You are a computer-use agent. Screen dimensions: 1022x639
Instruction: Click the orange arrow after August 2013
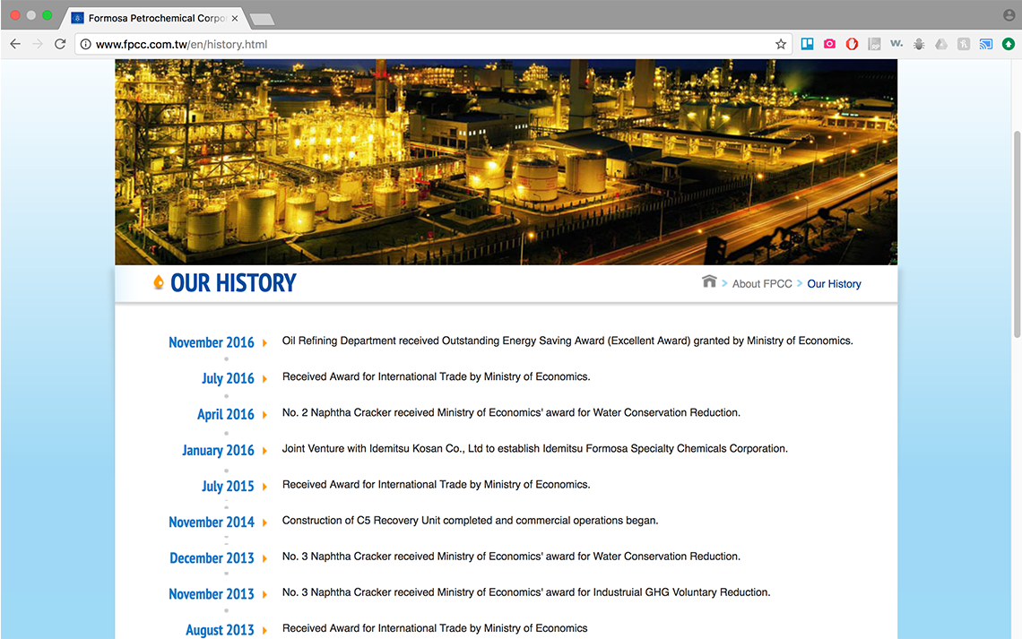coord(264,630)
